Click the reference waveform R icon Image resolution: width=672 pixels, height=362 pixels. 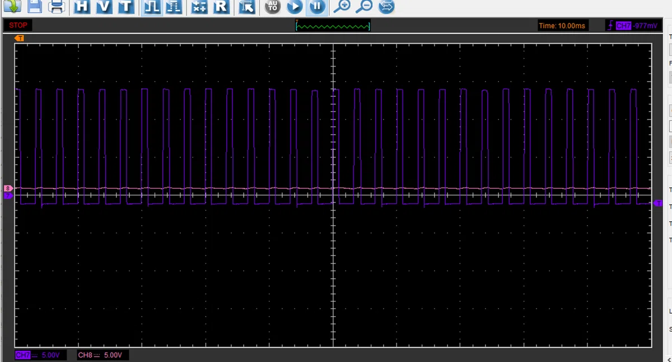click(x=221, y=7)
